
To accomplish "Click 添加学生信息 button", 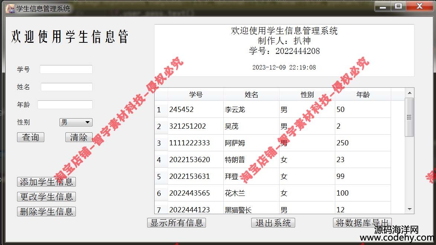I will point(46,182).
